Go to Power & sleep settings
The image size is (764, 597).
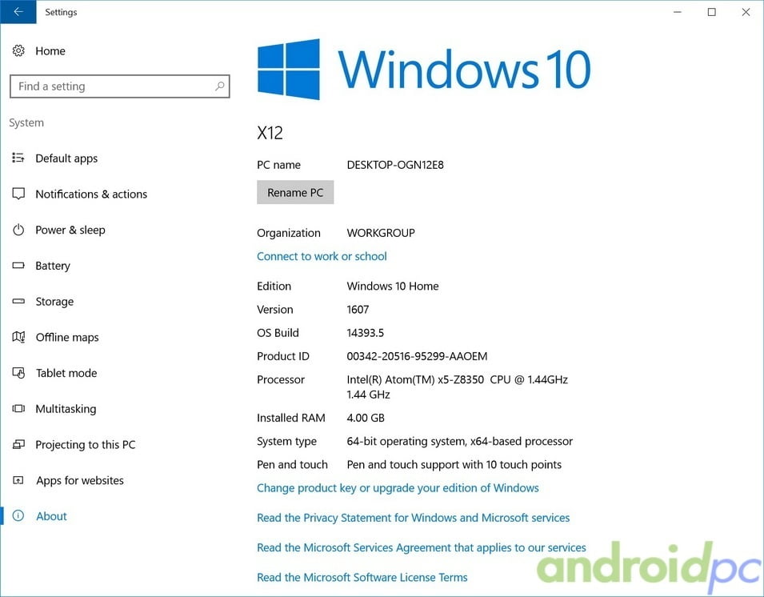coord(70,230)
